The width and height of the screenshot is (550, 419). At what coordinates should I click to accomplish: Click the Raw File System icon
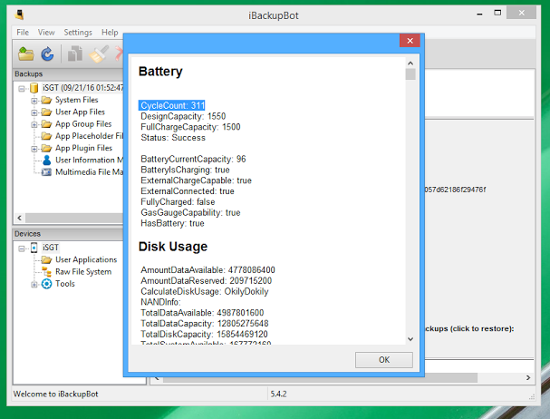click(46, 272)
